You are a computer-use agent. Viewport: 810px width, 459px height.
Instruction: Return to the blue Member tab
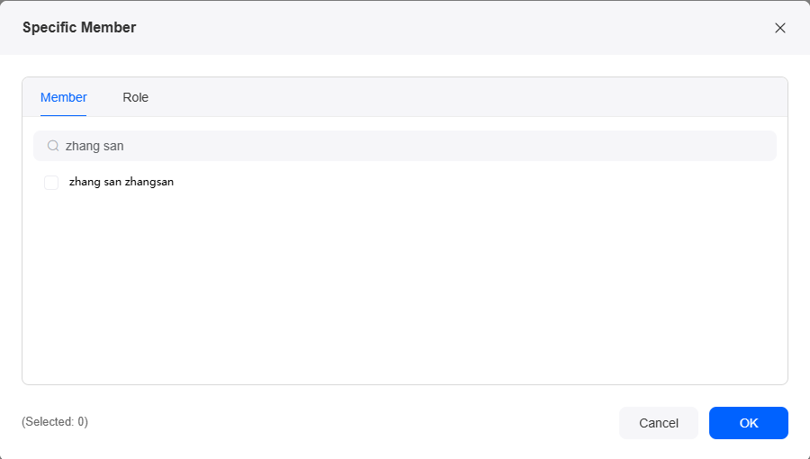coord(64,97)
